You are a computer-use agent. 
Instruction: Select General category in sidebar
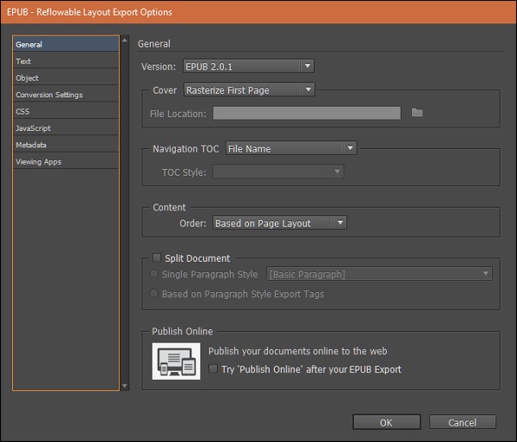pos(66,44)
